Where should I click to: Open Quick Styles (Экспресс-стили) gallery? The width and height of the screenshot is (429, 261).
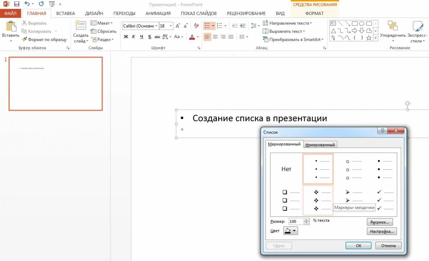pos(417,31)
